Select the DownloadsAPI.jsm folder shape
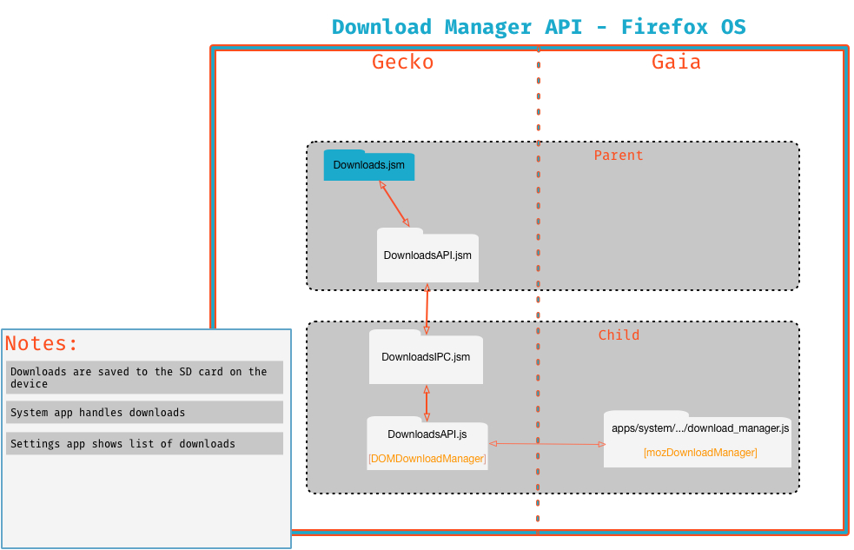The width and height of the screenshot is (854, 550). [427, 255]
